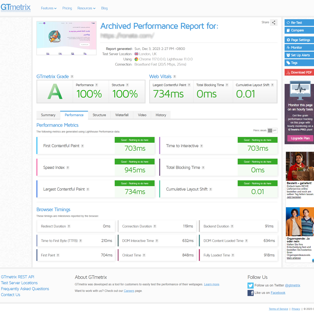Click help icon next to Speed Index
Screen dimensions: 314x314
[x=68, y=168]
